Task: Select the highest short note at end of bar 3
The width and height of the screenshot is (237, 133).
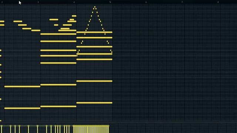Action: click(x=74, y=16)
